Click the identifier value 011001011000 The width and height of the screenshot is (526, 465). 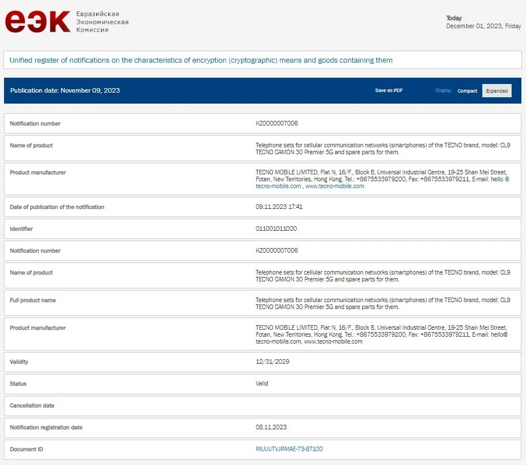(276, 228)
